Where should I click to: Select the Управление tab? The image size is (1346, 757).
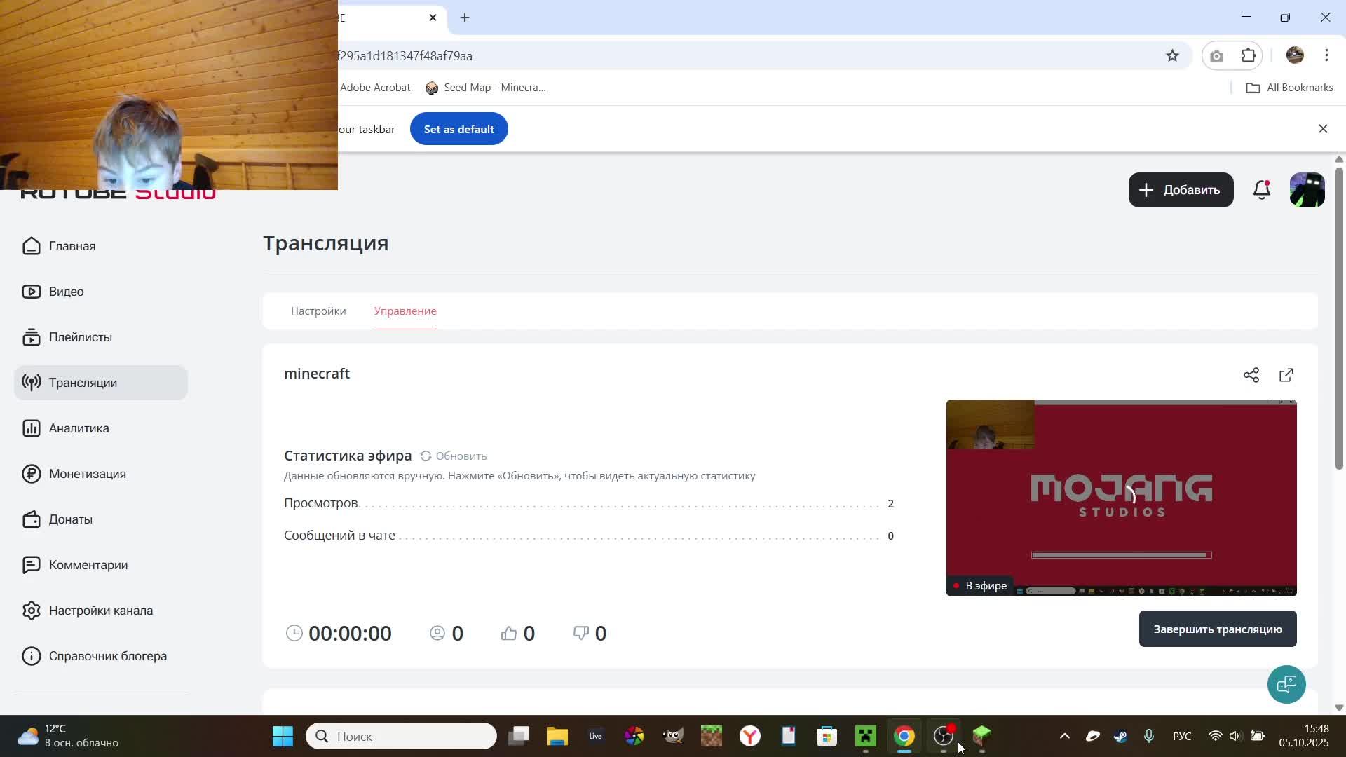coord(405,311)
